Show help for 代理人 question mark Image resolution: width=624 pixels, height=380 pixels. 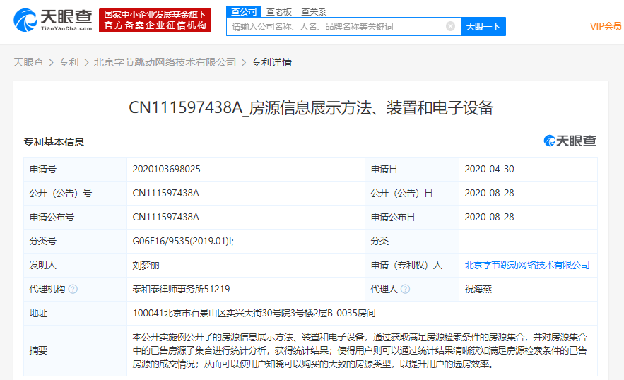405,289
